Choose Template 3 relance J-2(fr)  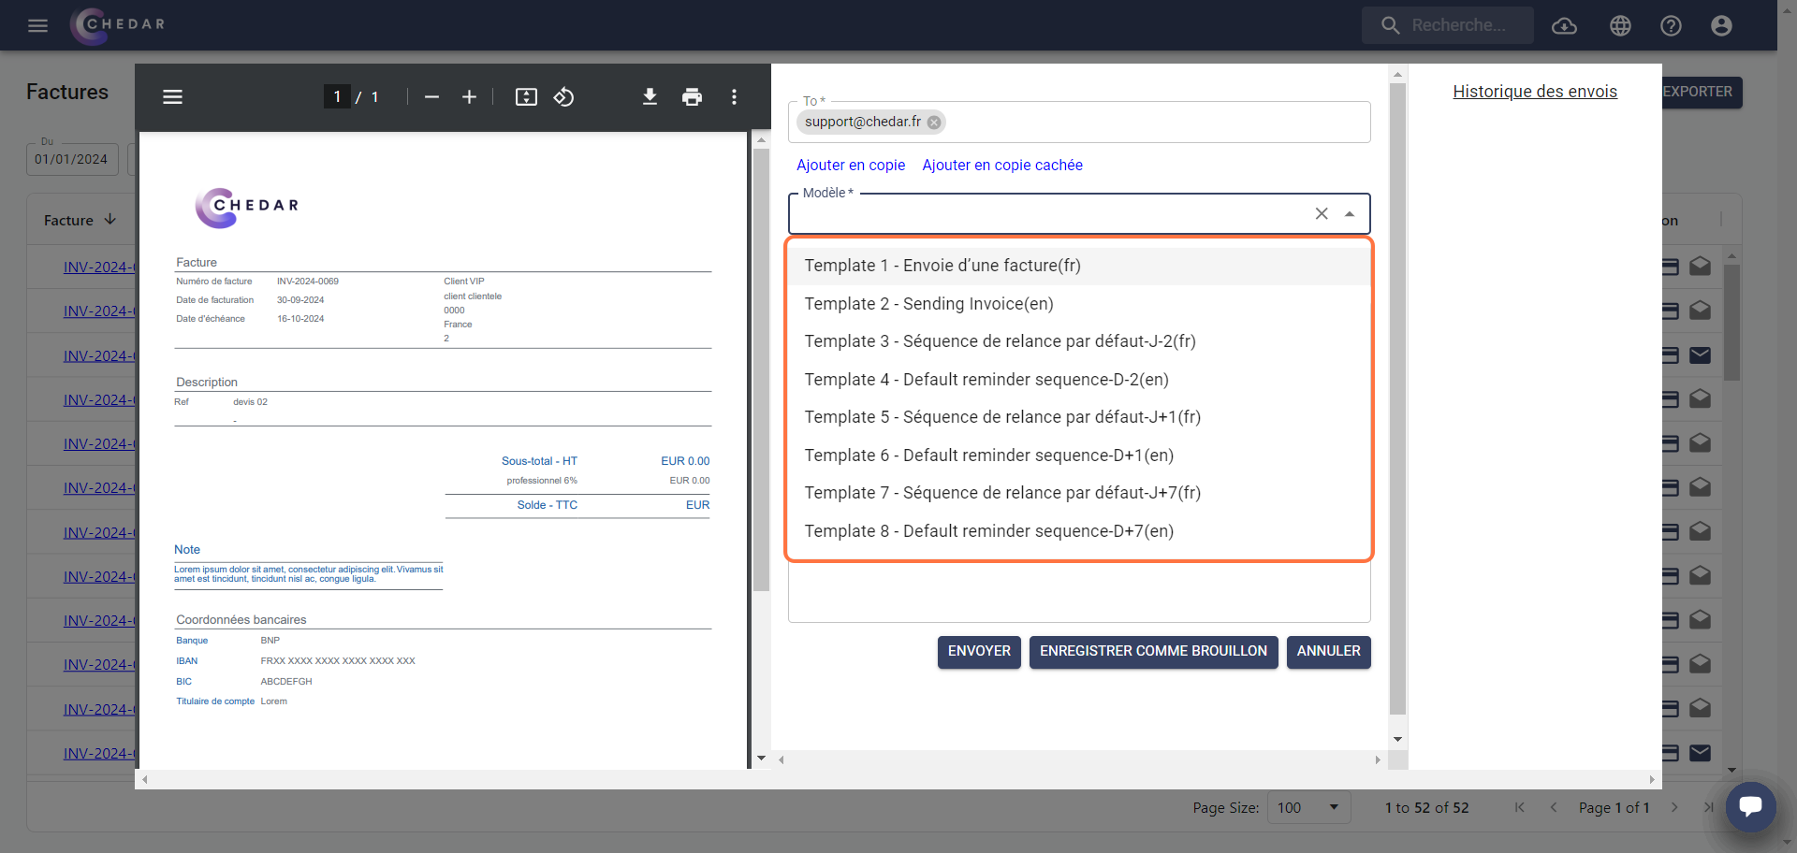pyautogui.click(x=1079, y=341)
